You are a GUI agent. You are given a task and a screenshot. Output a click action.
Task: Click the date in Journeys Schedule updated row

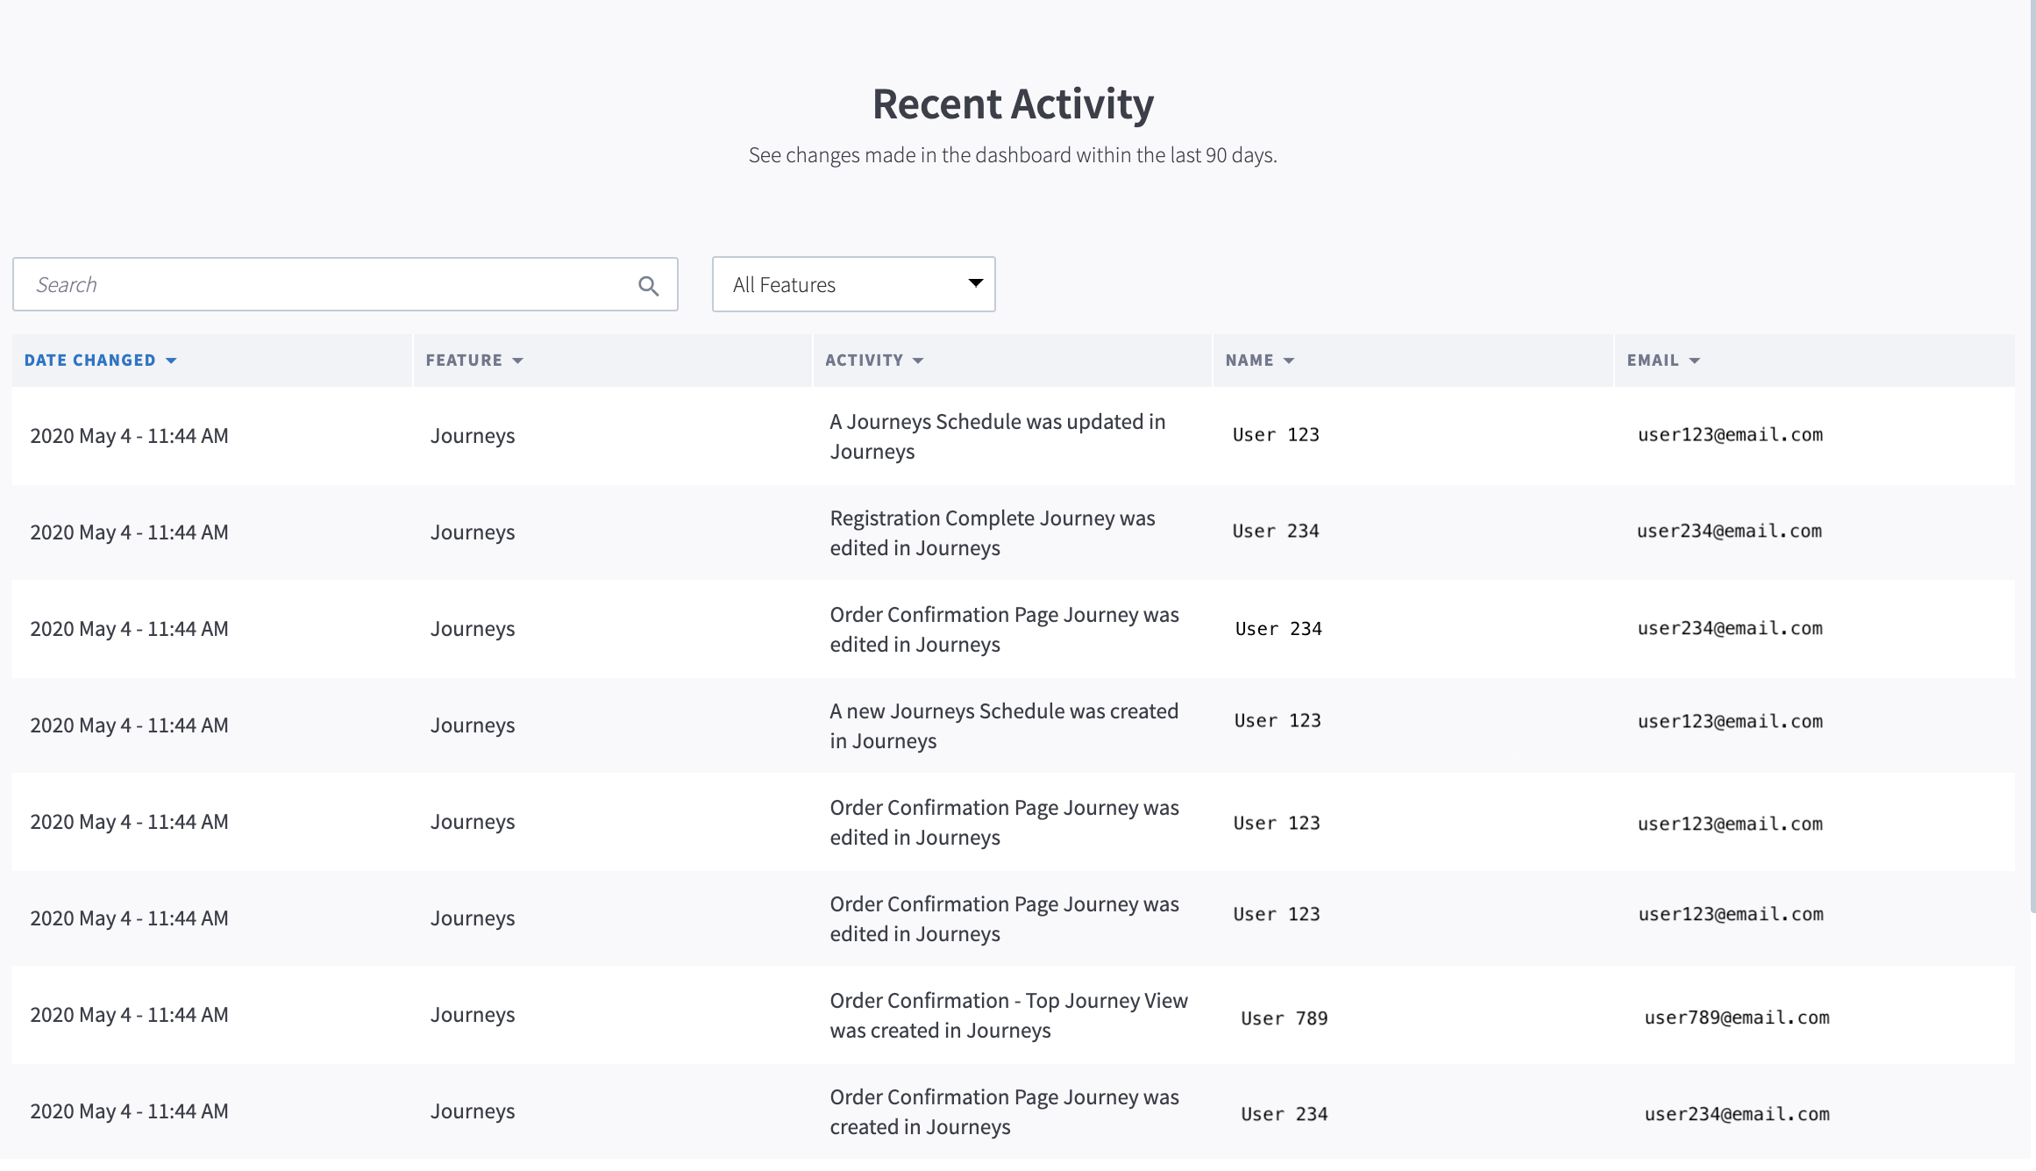pos(129,436)
